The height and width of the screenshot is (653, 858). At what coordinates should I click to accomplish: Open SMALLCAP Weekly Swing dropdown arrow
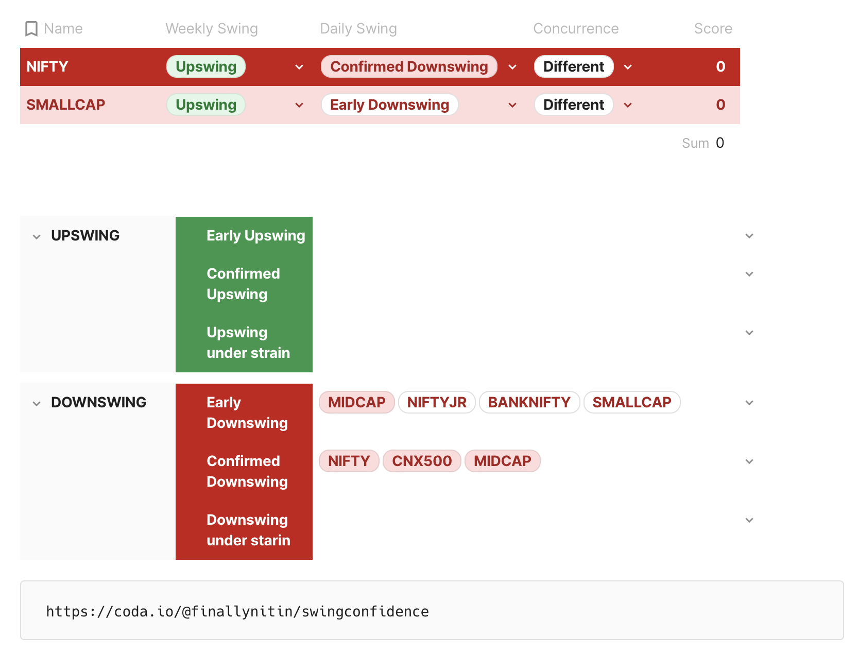[299, 105]
